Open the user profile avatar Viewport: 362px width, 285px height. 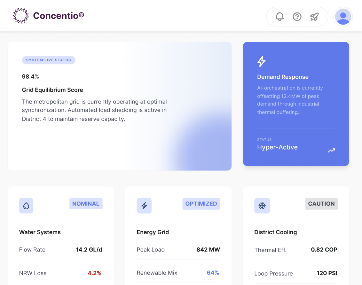[343, 17]
